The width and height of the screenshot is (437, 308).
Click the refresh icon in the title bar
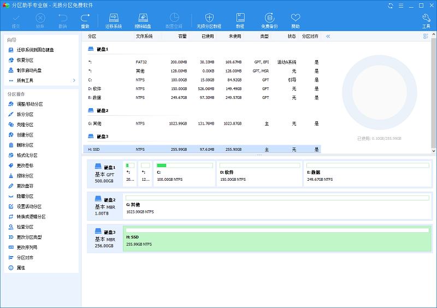[x=391, y=5]
